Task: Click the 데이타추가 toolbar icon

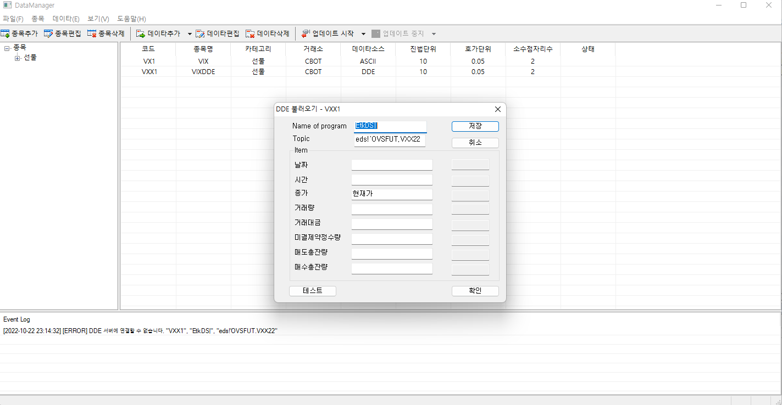Action: click(141, 34)
